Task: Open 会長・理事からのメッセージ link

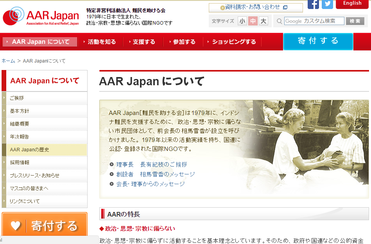Action: [151, 184]
